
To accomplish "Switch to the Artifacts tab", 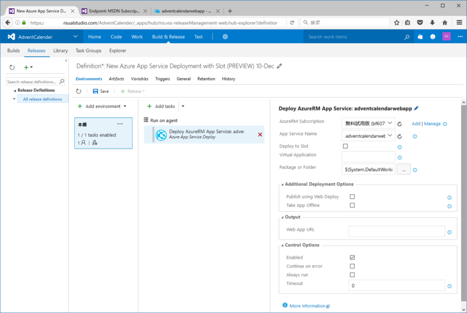I will [116, 79].
